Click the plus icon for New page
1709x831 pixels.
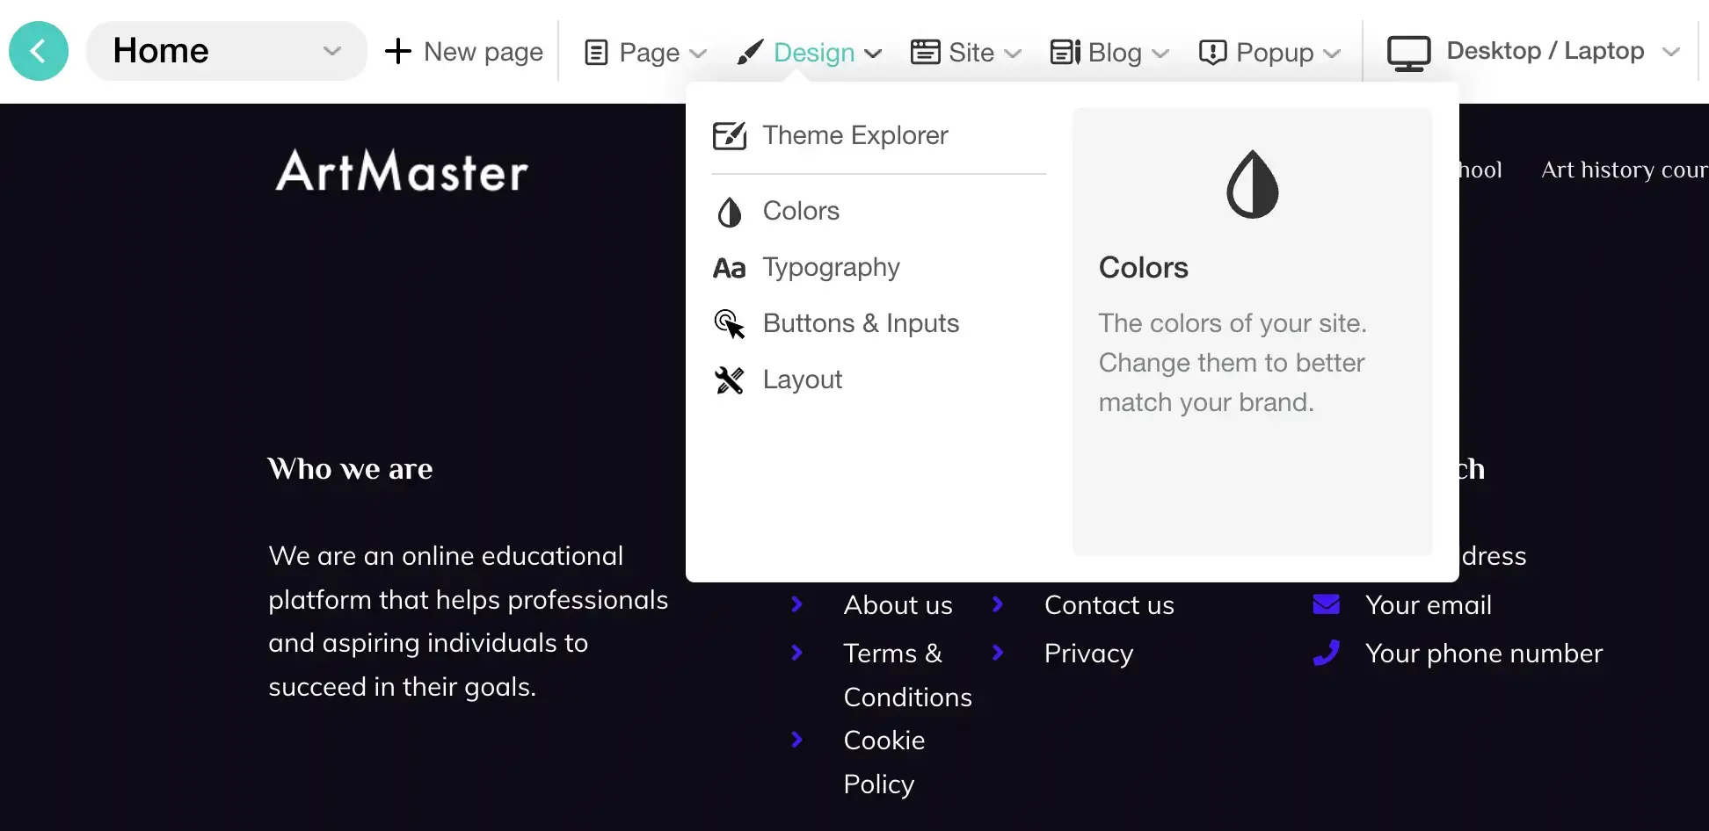pos(398,51)
